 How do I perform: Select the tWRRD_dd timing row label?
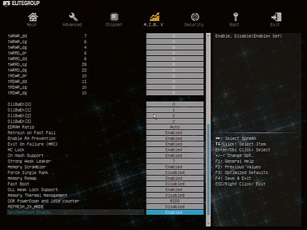pyautogui.click(x=17, y=59)
